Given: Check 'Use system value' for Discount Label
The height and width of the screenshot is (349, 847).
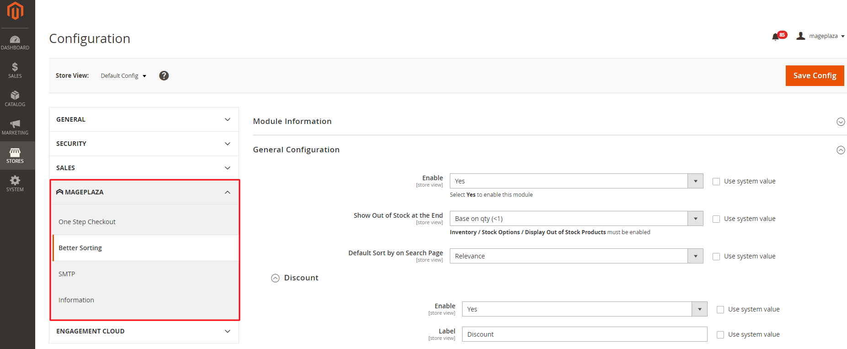Looking at the screenshot, I should (720, 335).
